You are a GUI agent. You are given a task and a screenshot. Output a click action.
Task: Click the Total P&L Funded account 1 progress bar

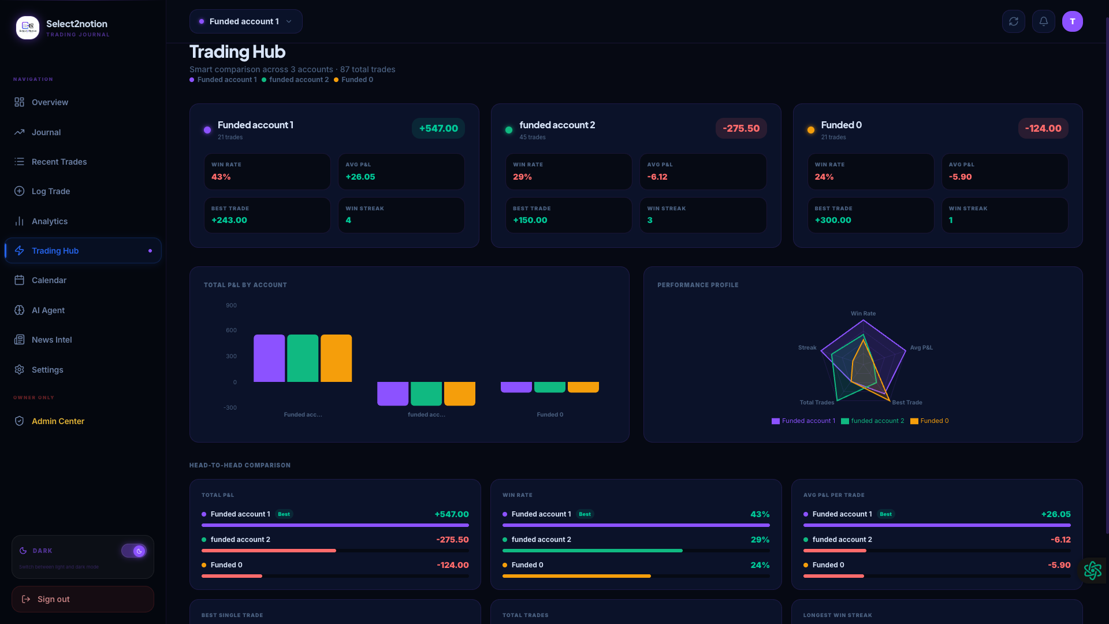(x=335, y=525)
